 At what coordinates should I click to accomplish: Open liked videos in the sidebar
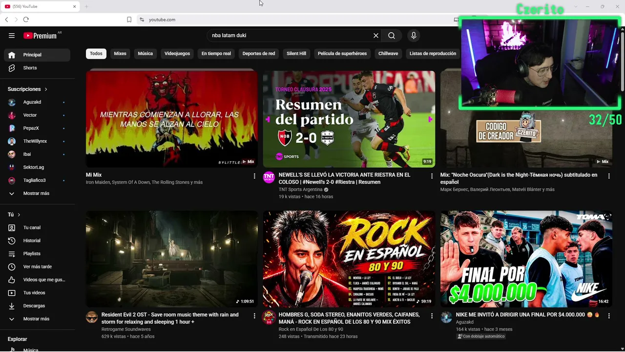(x=37, y=280)
